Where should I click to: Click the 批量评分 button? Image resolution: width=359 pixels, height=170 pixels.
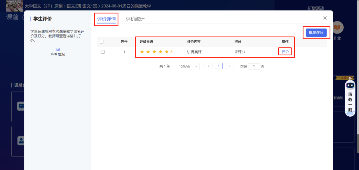coord(316,32)
